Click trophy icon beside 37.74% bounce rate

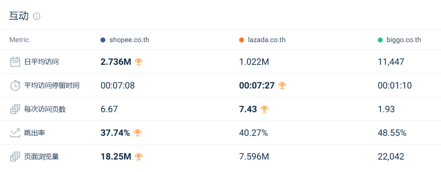(x=138, y=132)
